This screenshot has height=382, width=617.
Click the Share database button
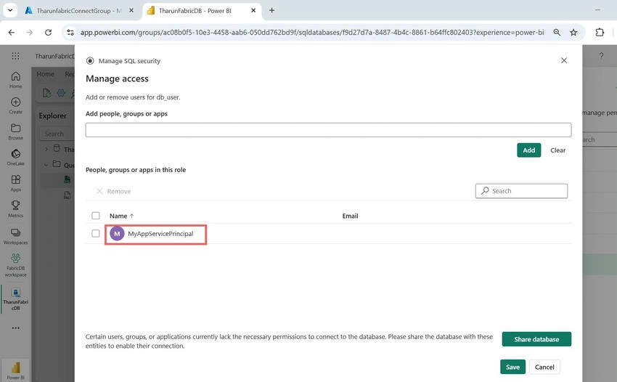(x=536, y=339)
